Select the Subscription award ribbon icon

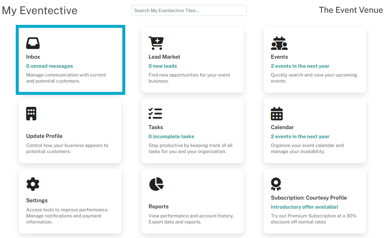click(276, 184)
